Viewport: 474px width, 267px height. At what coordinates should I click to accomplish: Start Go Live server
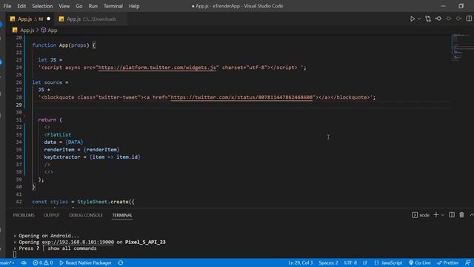point(420,263)
